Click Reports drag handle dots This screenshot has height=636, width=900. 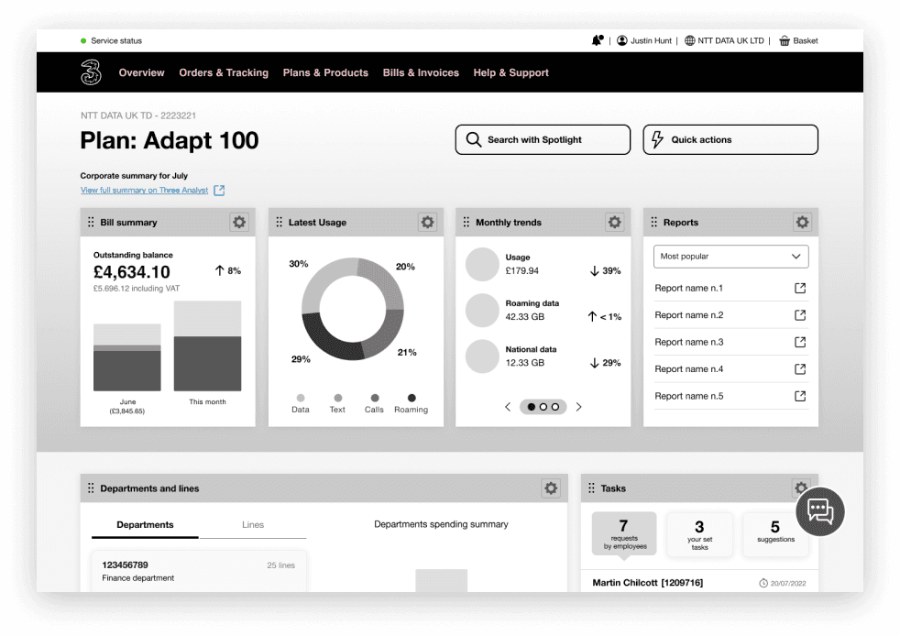coord(653,222)
